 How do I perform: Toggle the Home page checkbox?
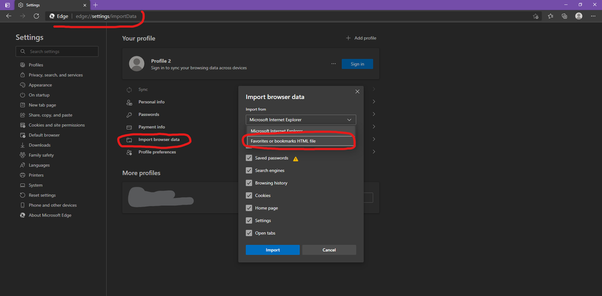click(249, 208)
